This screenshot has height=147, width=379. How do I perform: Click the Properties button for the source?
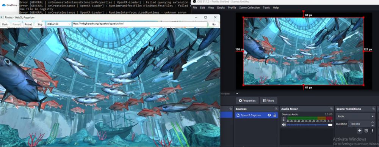coord(247,101)
